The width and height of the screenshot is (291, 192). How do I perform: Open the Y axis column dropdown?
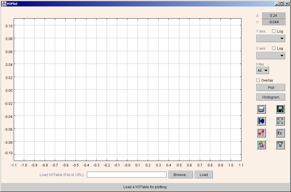point(271,39)
